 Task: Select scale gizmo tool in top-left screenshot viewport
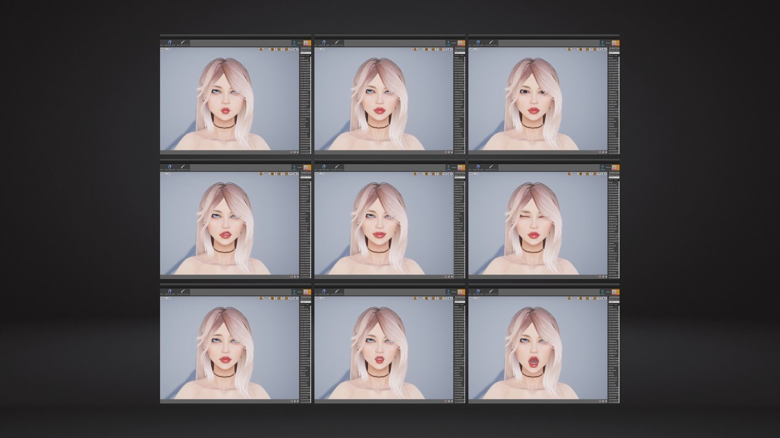(264, 49)
